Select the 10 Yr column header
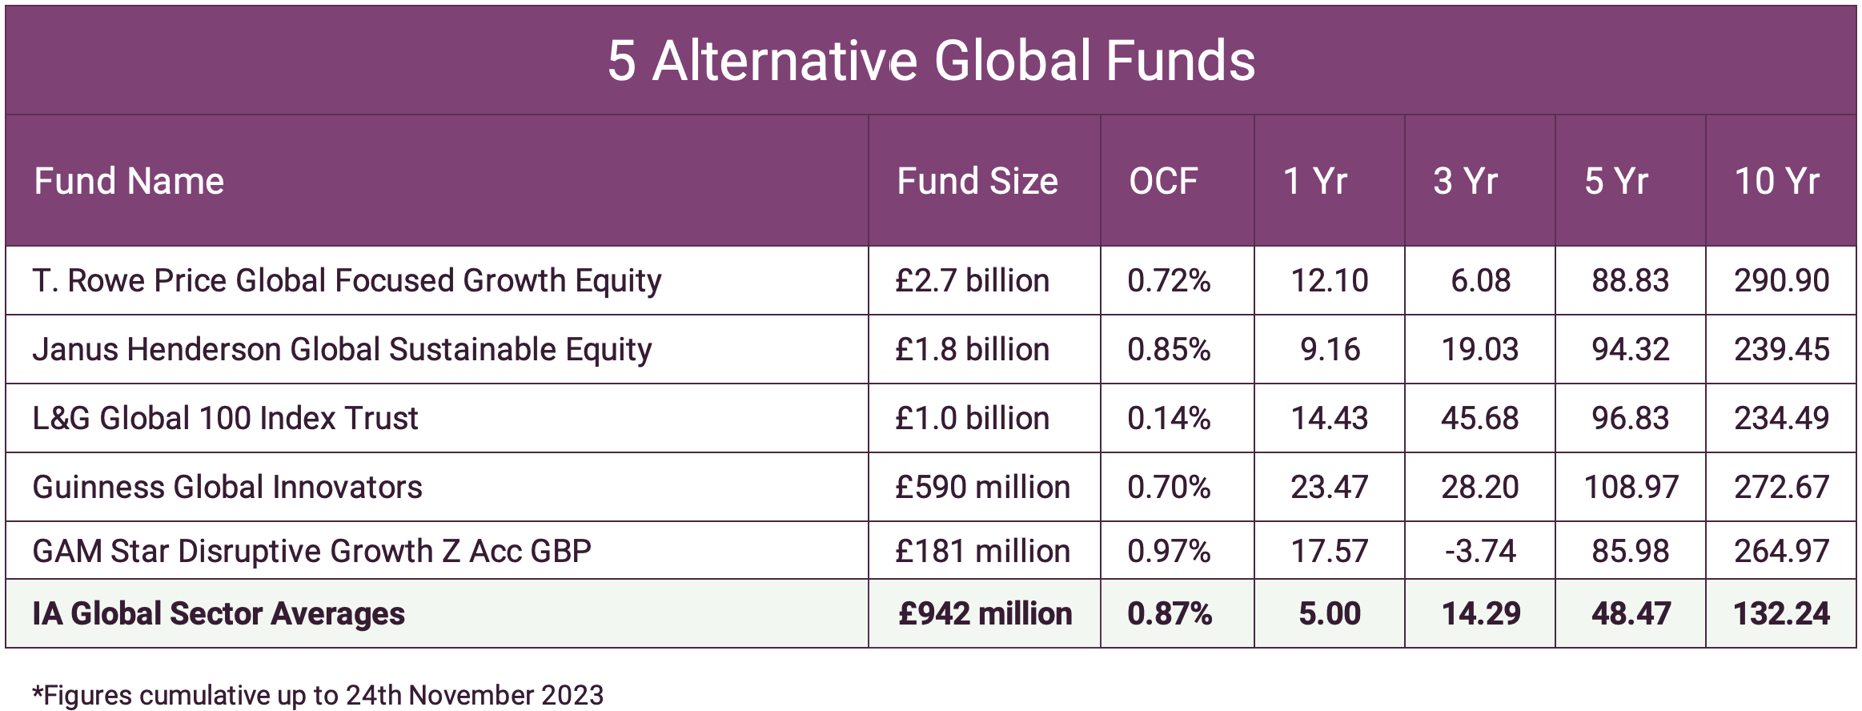Viewport: 1862px width, 711px height. pyautogui.click(x=1776, y=181)
